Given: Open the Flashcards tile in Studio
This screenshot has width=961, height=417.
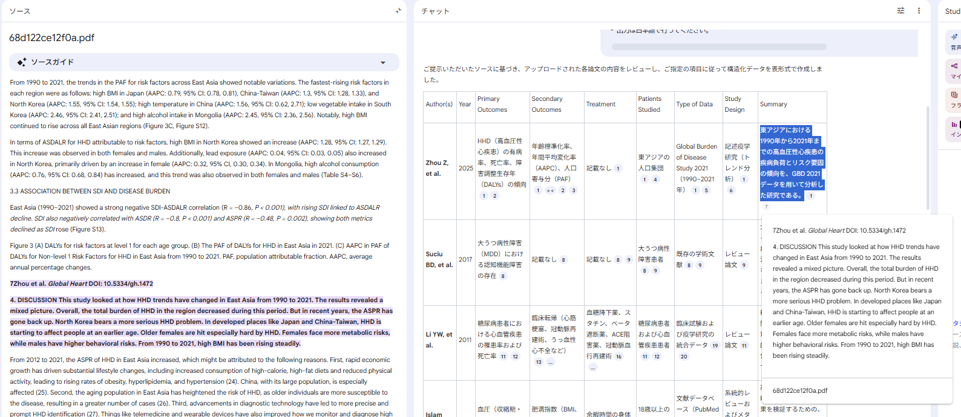Looking at the screenshot, I should [x=954, y=99].
